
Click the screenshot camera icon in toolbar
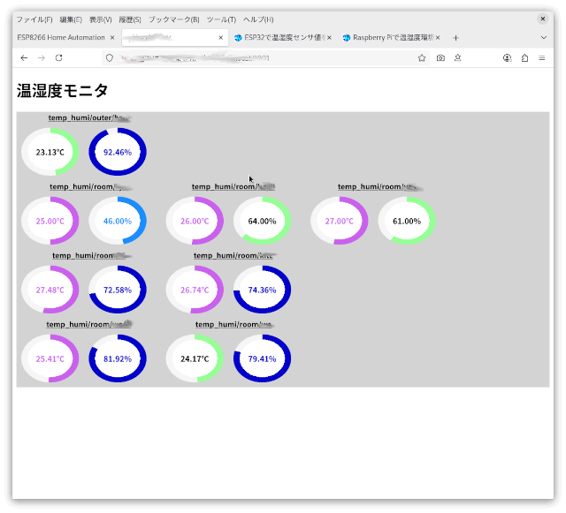coord(440,57)
